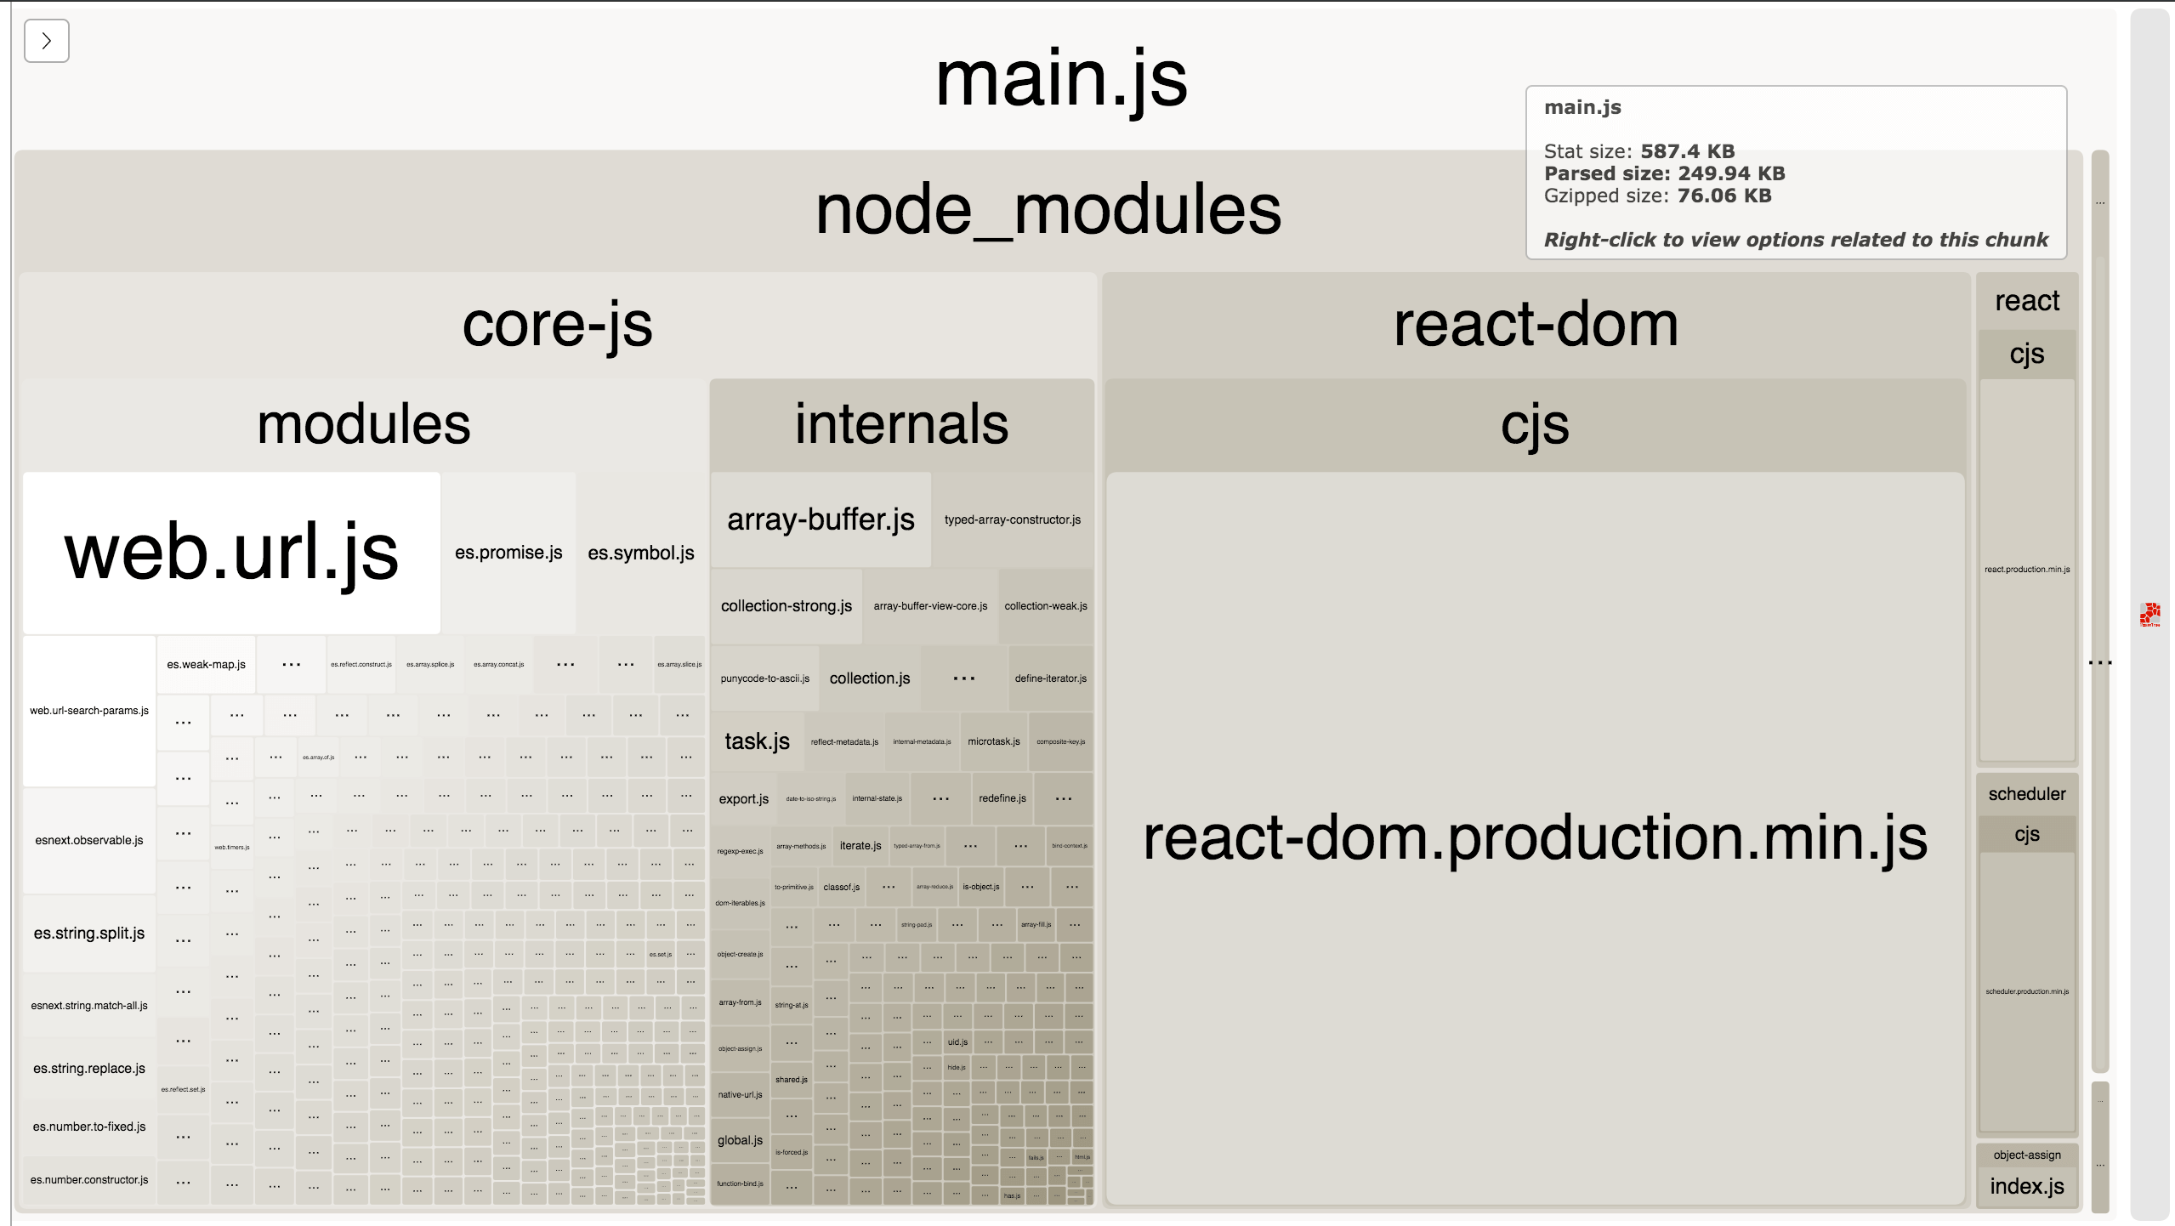Click the core-js package header

(557, 325)
